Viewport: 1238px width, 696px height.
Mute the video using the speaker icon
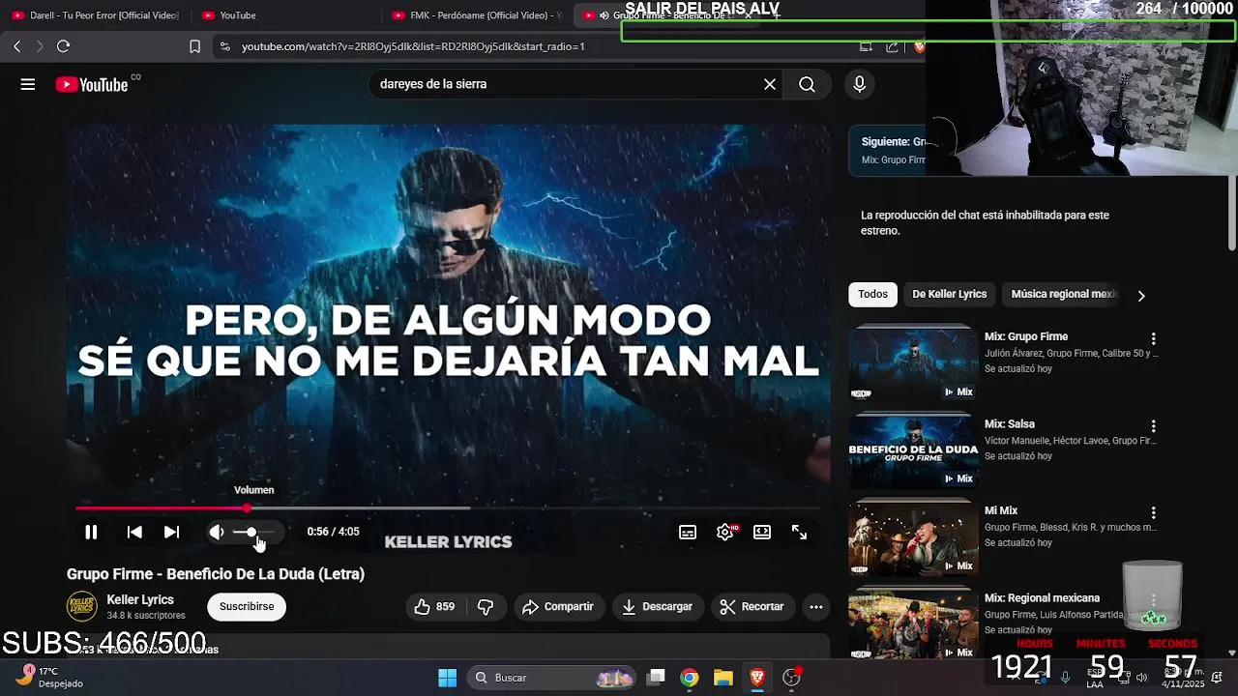coord(217,532)
